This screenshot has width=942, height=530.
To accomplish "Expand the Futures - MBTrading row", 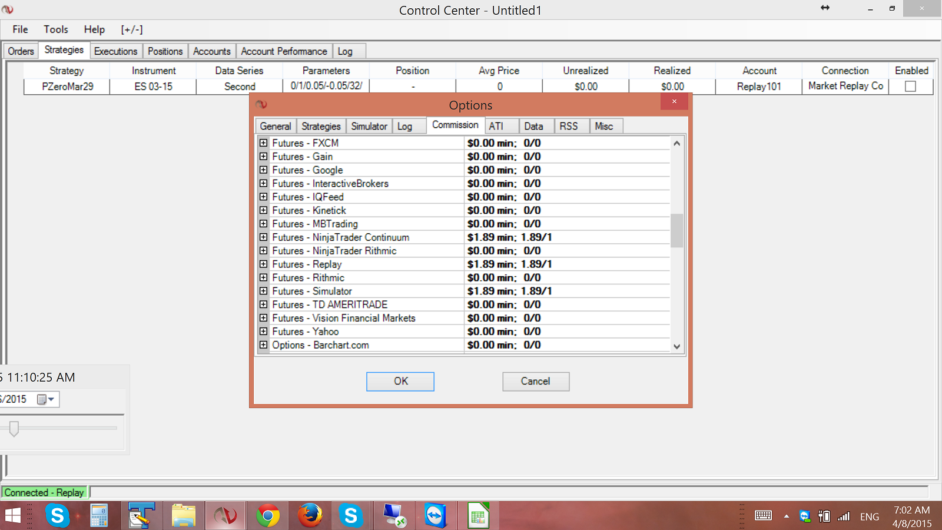I will coord(263,224).
